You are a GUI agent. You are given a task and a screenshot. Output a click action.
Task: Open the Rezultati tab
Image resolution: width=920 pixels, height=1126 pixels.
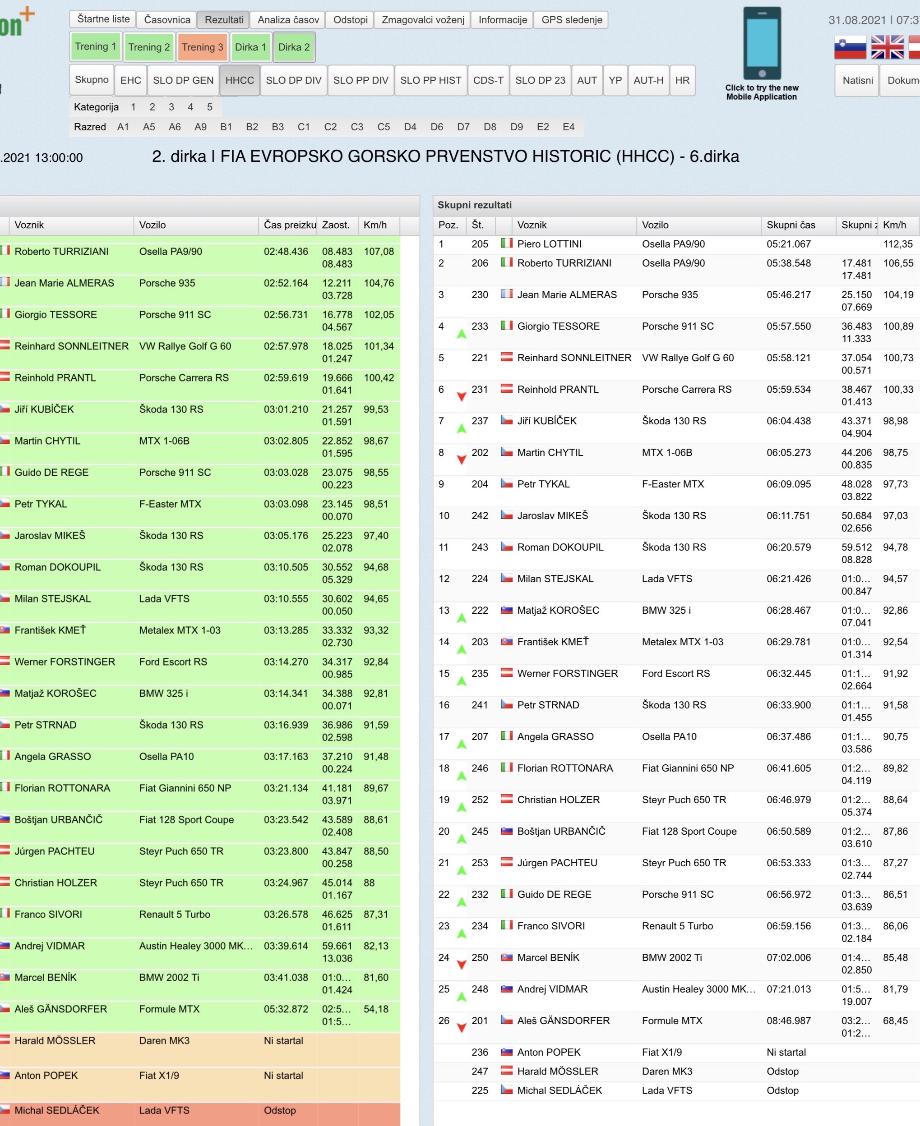[x=224, y=19]
